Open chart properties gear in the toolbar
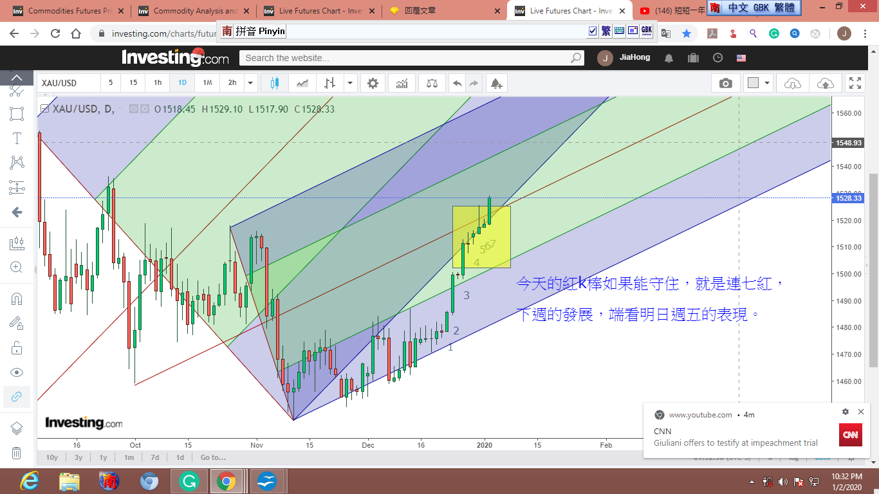The image size is (879, 494). (x=373, y=83)
